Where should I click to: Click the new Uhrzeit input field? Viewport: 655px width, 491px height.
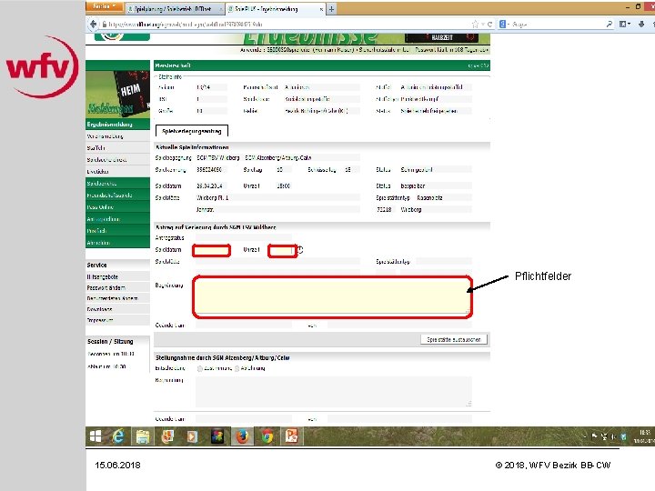point(281,251)
